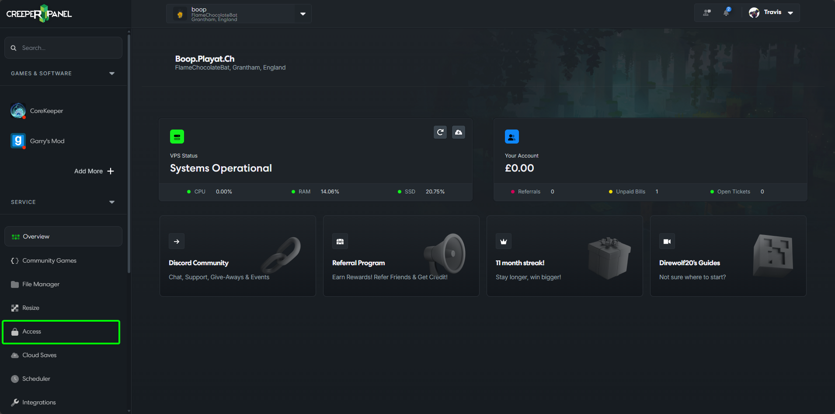Collapse the GAMES & SOFTWARE section
This screenshot has width=835, height=414.
112,73
